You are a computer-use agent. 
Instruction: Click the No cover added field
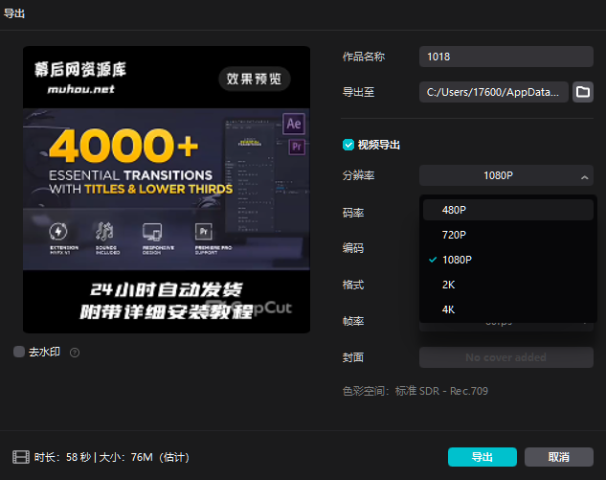click(505, 357)
